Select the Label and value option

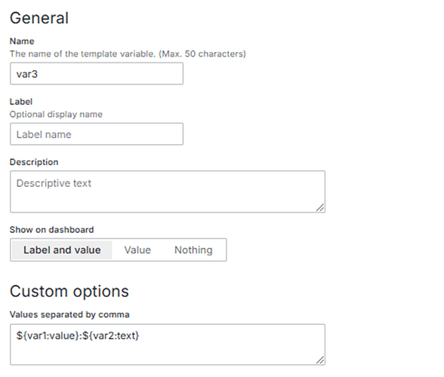click(x=62, y=250)
